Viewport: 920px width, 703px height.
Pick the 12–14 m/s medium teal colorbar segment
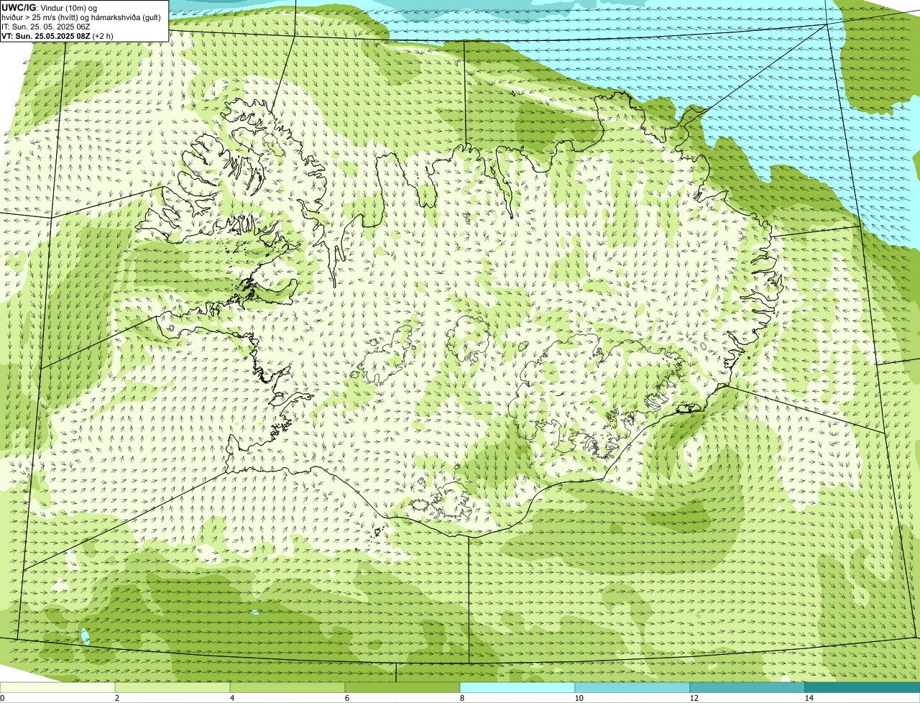tap(747, 688)
